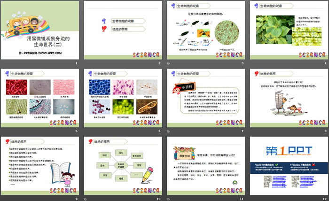Image resolution: width=329 pixels, height=201 pixels.
Task: Click slide number 8 label
Action: click(326, 131)
